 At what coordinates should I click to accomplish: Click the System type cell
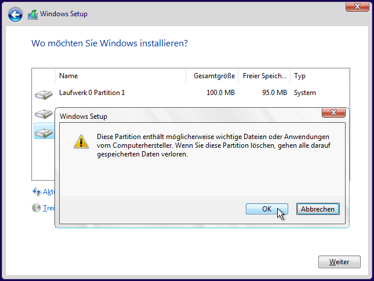(304, 93)
